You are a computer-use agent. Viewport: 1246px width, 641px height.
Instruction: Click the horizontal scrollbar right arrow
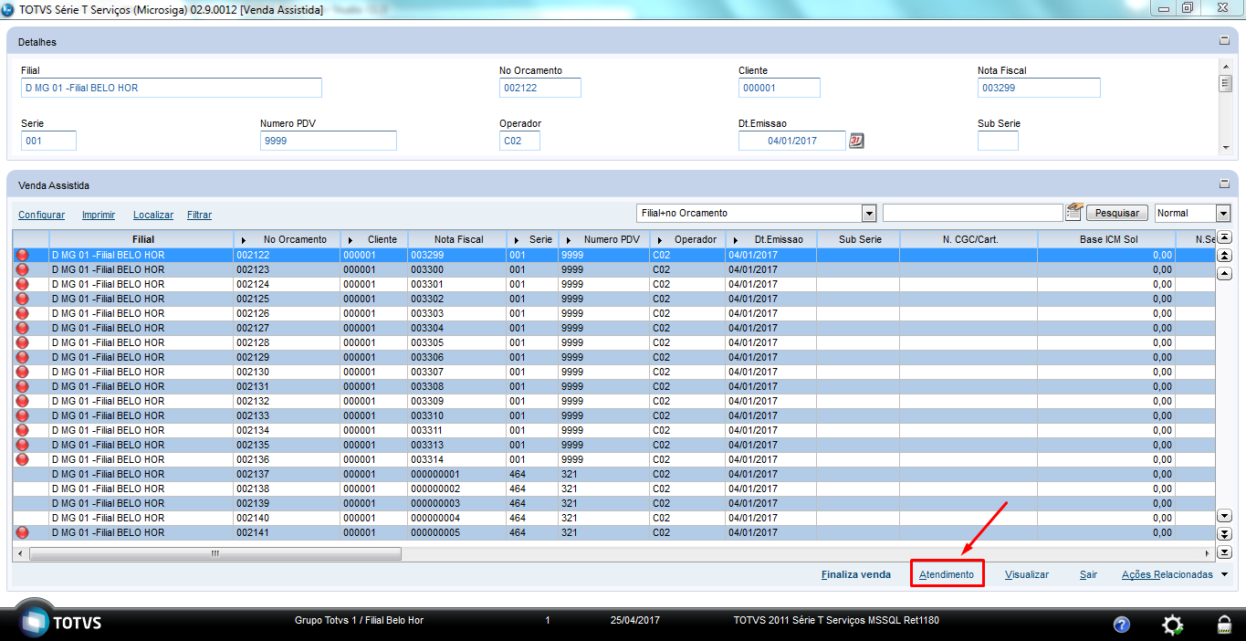[x=1208, y=553]
